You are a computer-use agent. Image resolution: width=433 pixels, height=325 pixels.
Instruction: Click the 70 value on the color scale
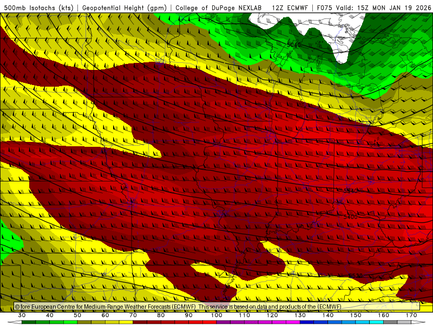coord(133,315)
